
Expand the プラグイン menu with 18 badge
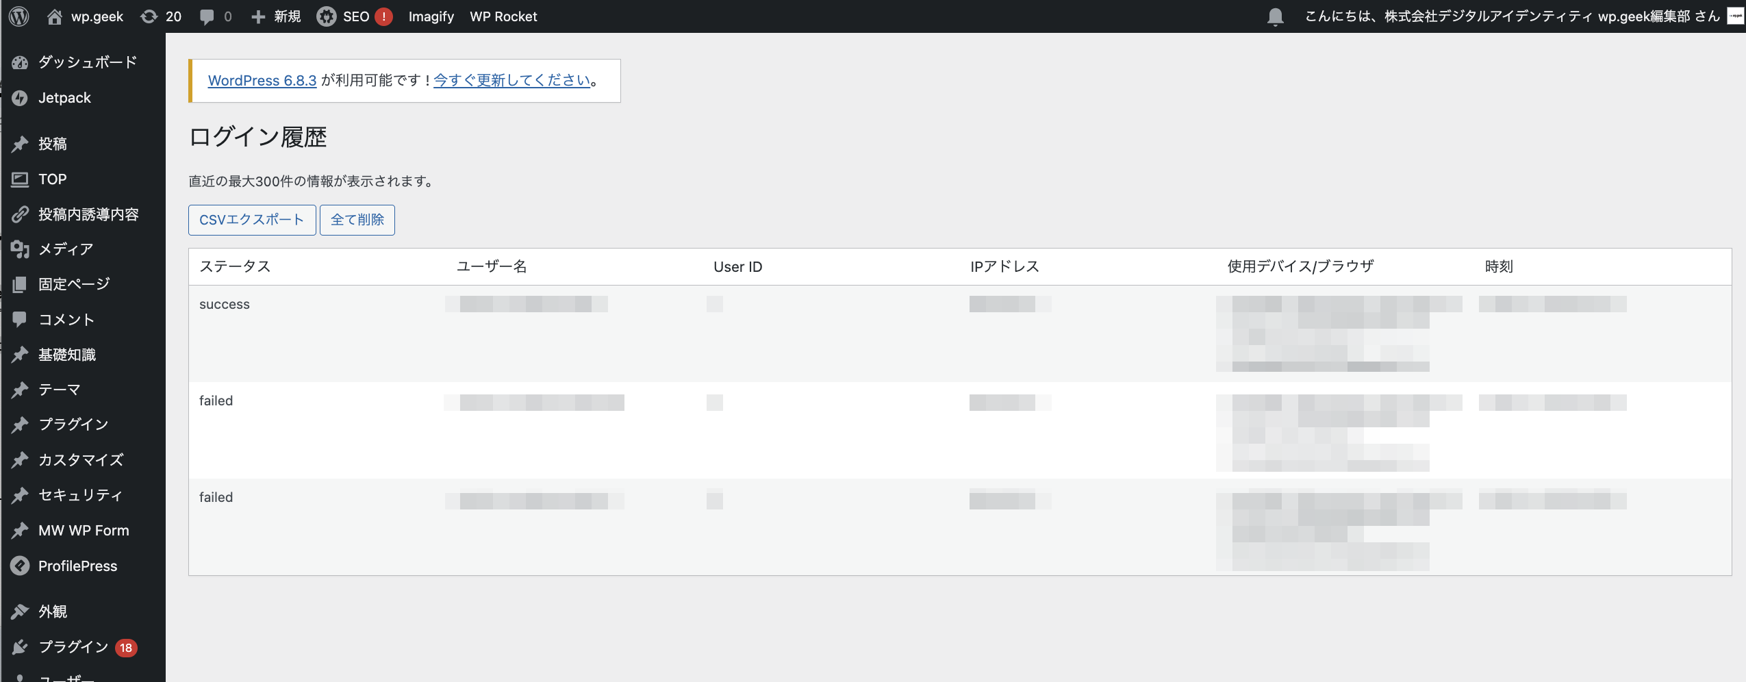(72, 646)
